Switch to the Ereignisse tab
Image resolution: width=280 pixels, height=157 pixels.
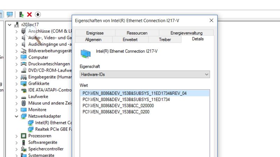pyautogui.click(x=95, y=33)
